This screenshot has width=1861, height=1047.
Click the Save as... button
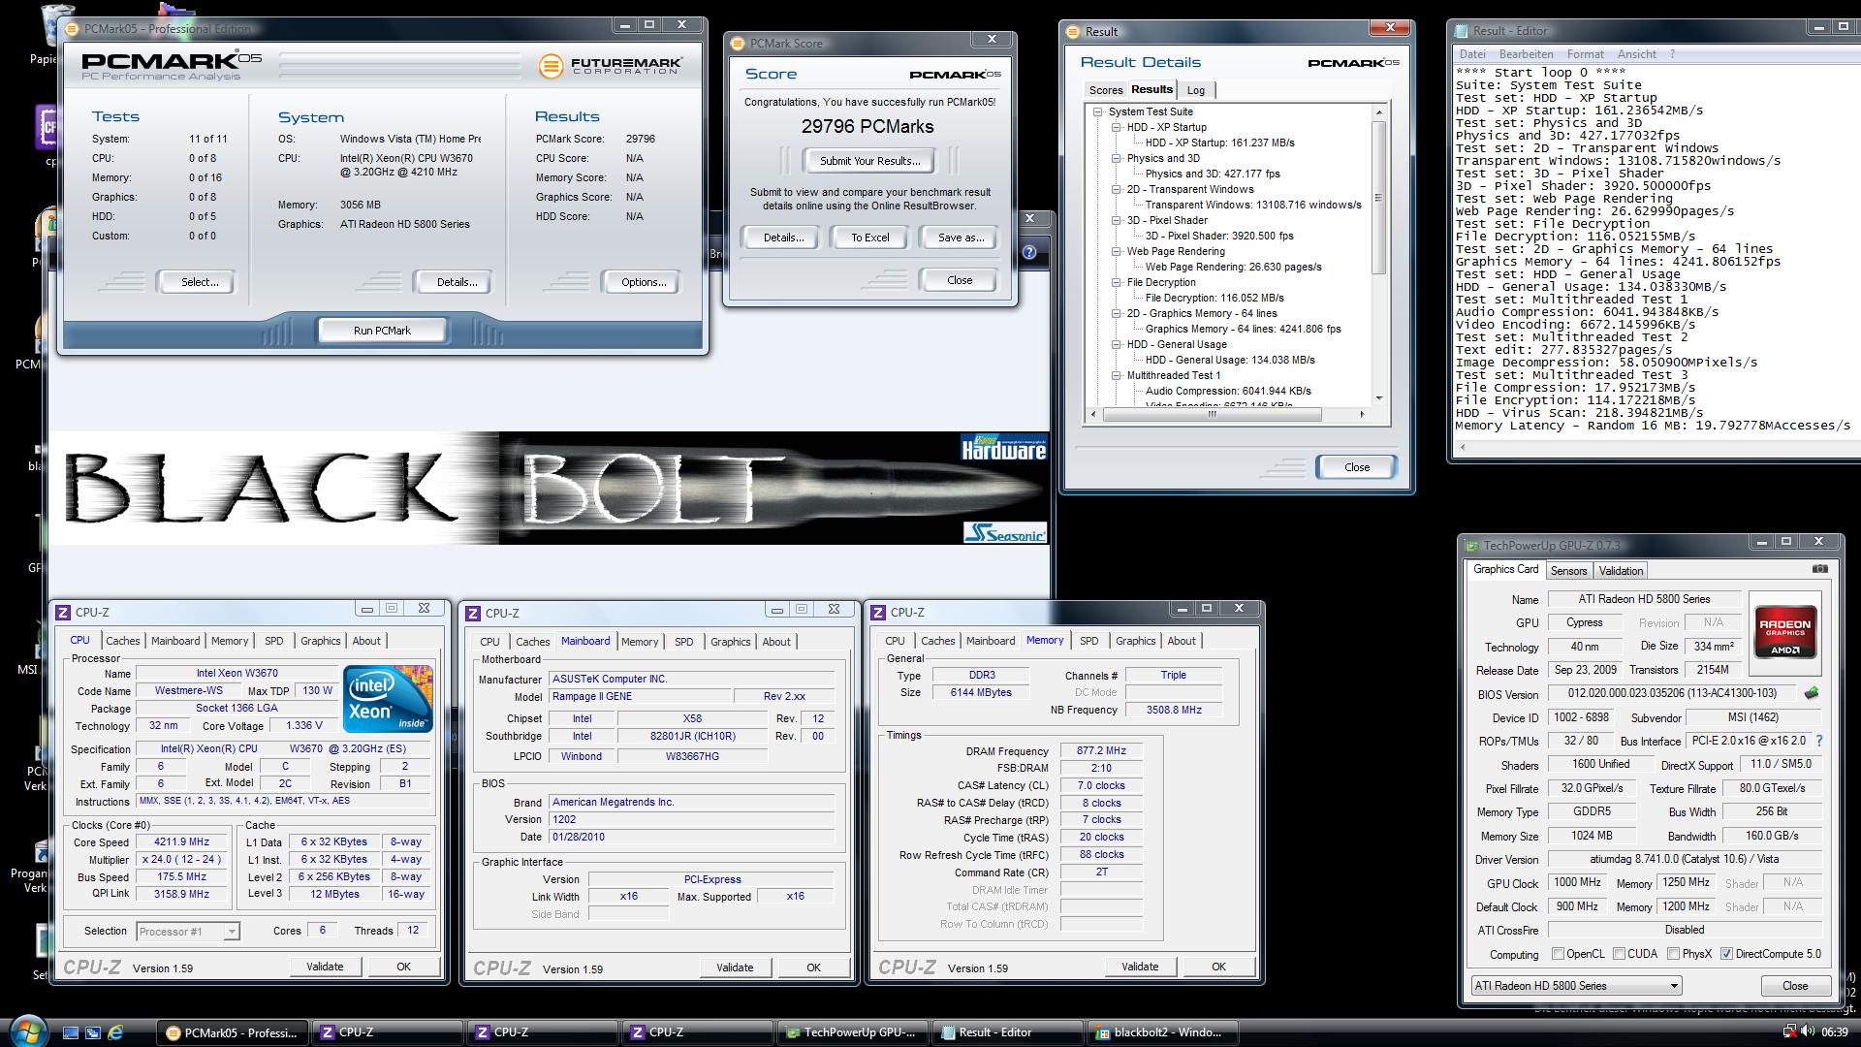point(961,238)
